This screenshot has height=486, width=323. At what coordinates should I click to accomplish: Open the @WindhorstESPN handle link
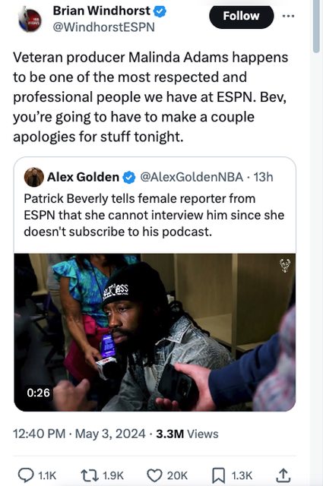(x=103, y=27)
